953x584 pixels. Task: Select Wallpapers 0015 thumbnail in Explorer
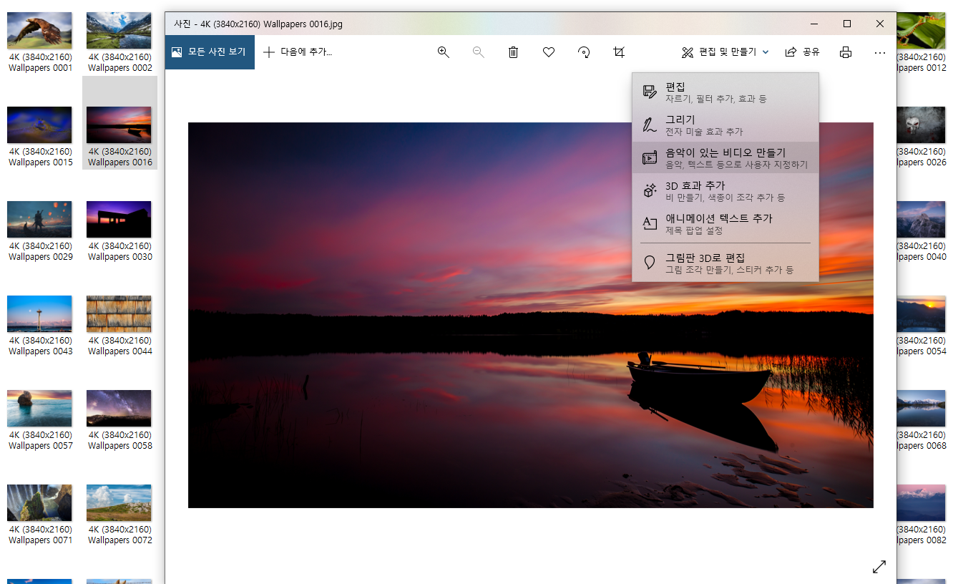click(40, 125)
